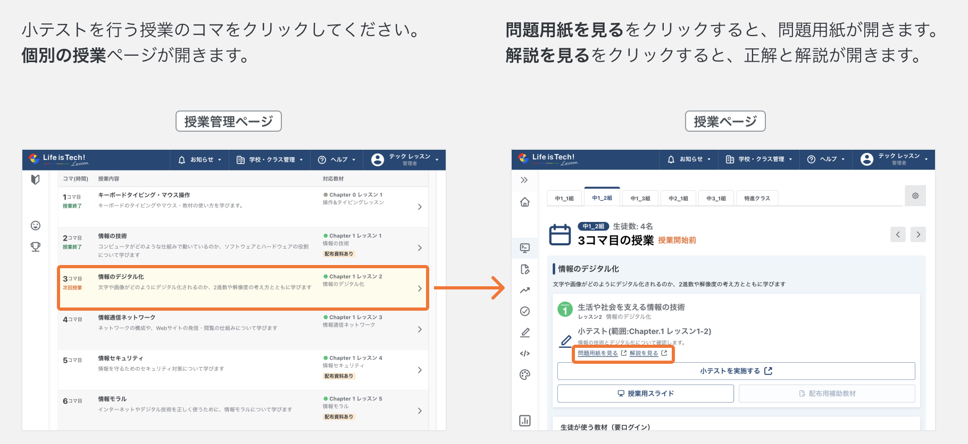Click the 次回授業 label in the 3コマ目 row
The image size is (968, 444).
[x=72, y=288]
